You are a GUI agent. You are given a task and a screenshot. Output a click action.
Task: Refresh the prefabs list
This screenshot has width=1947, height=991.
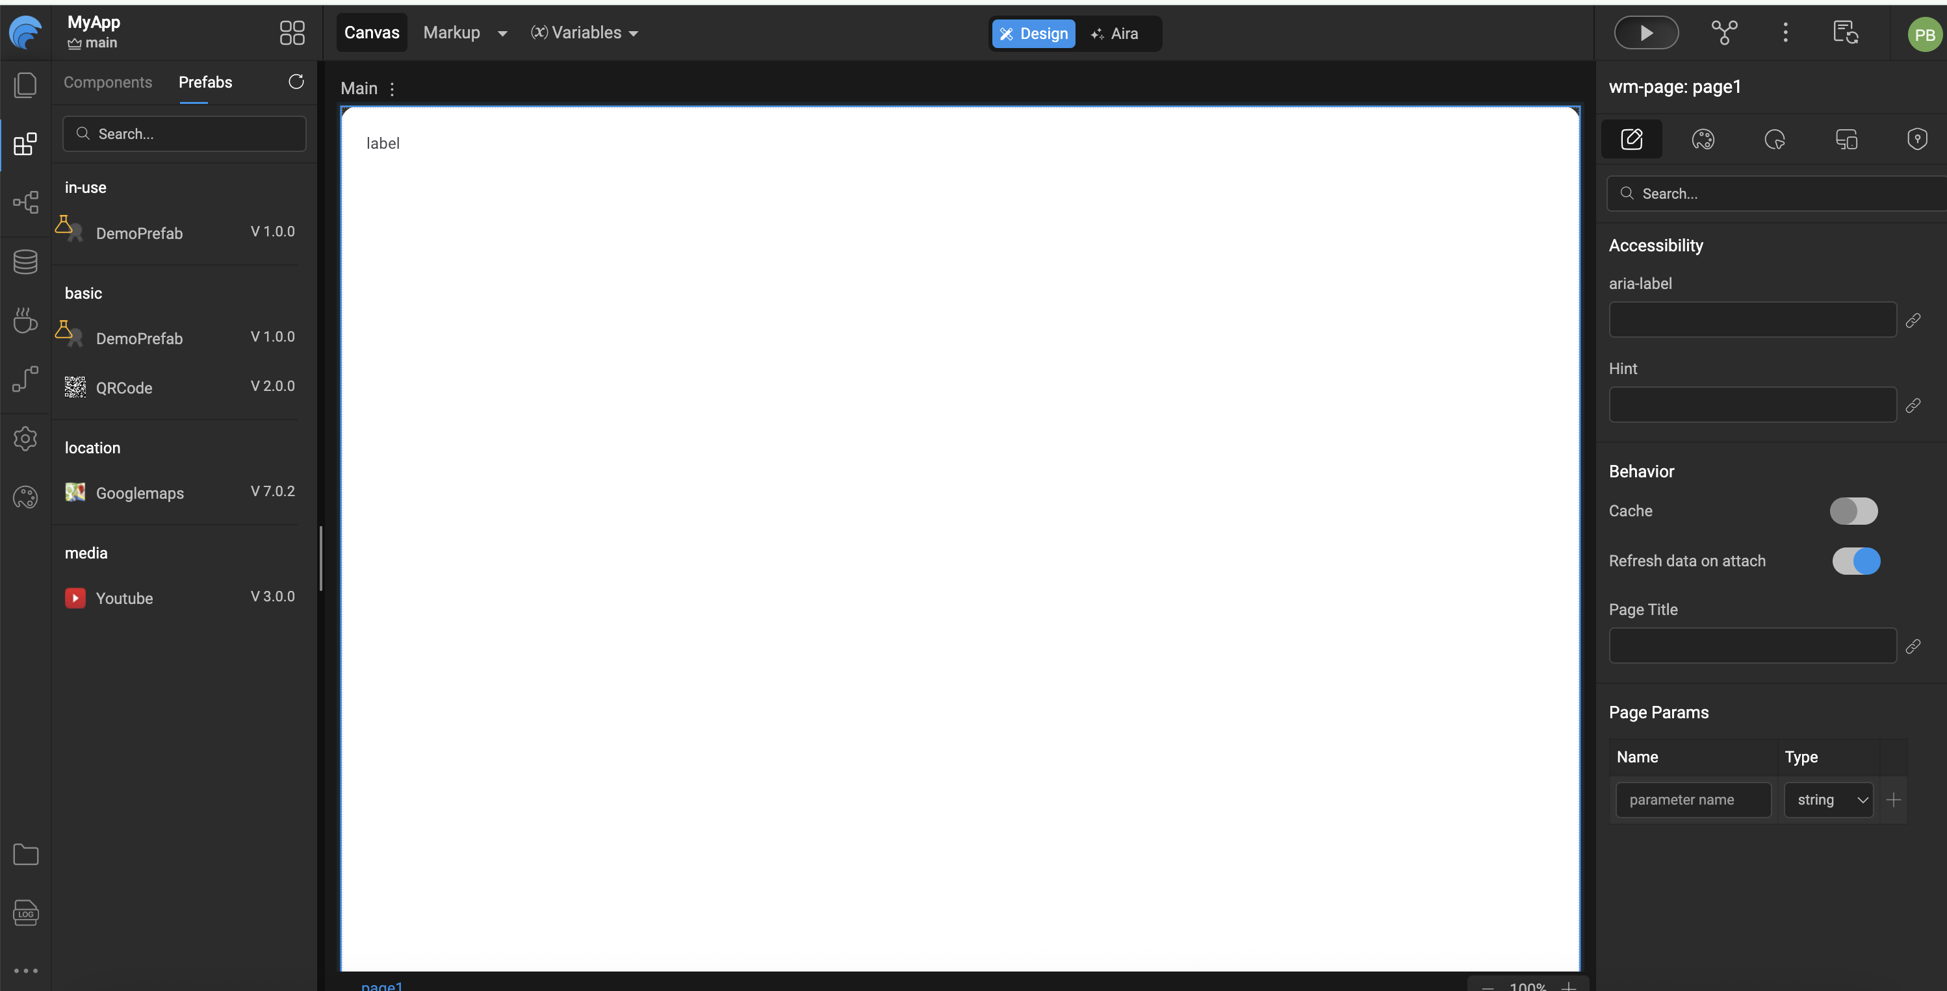tap(296, 82)
